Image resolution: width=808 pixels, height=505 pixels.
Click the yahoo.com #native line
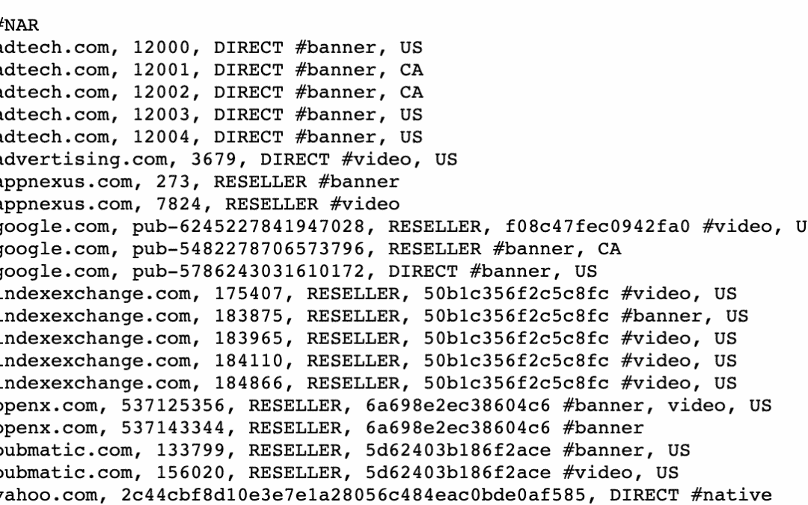pyautogui.click(x=386, y=495)
